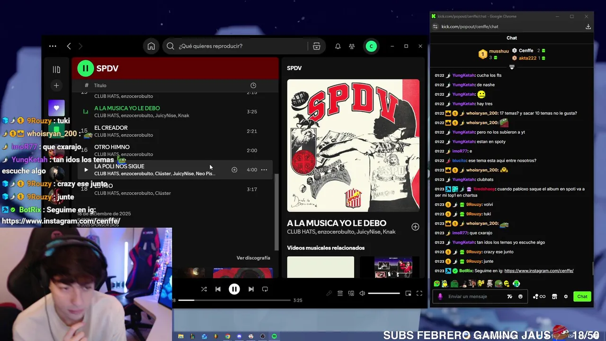606x341 pixels.
Task: Open the Friend Activity icon
Action: pos(352,46)
